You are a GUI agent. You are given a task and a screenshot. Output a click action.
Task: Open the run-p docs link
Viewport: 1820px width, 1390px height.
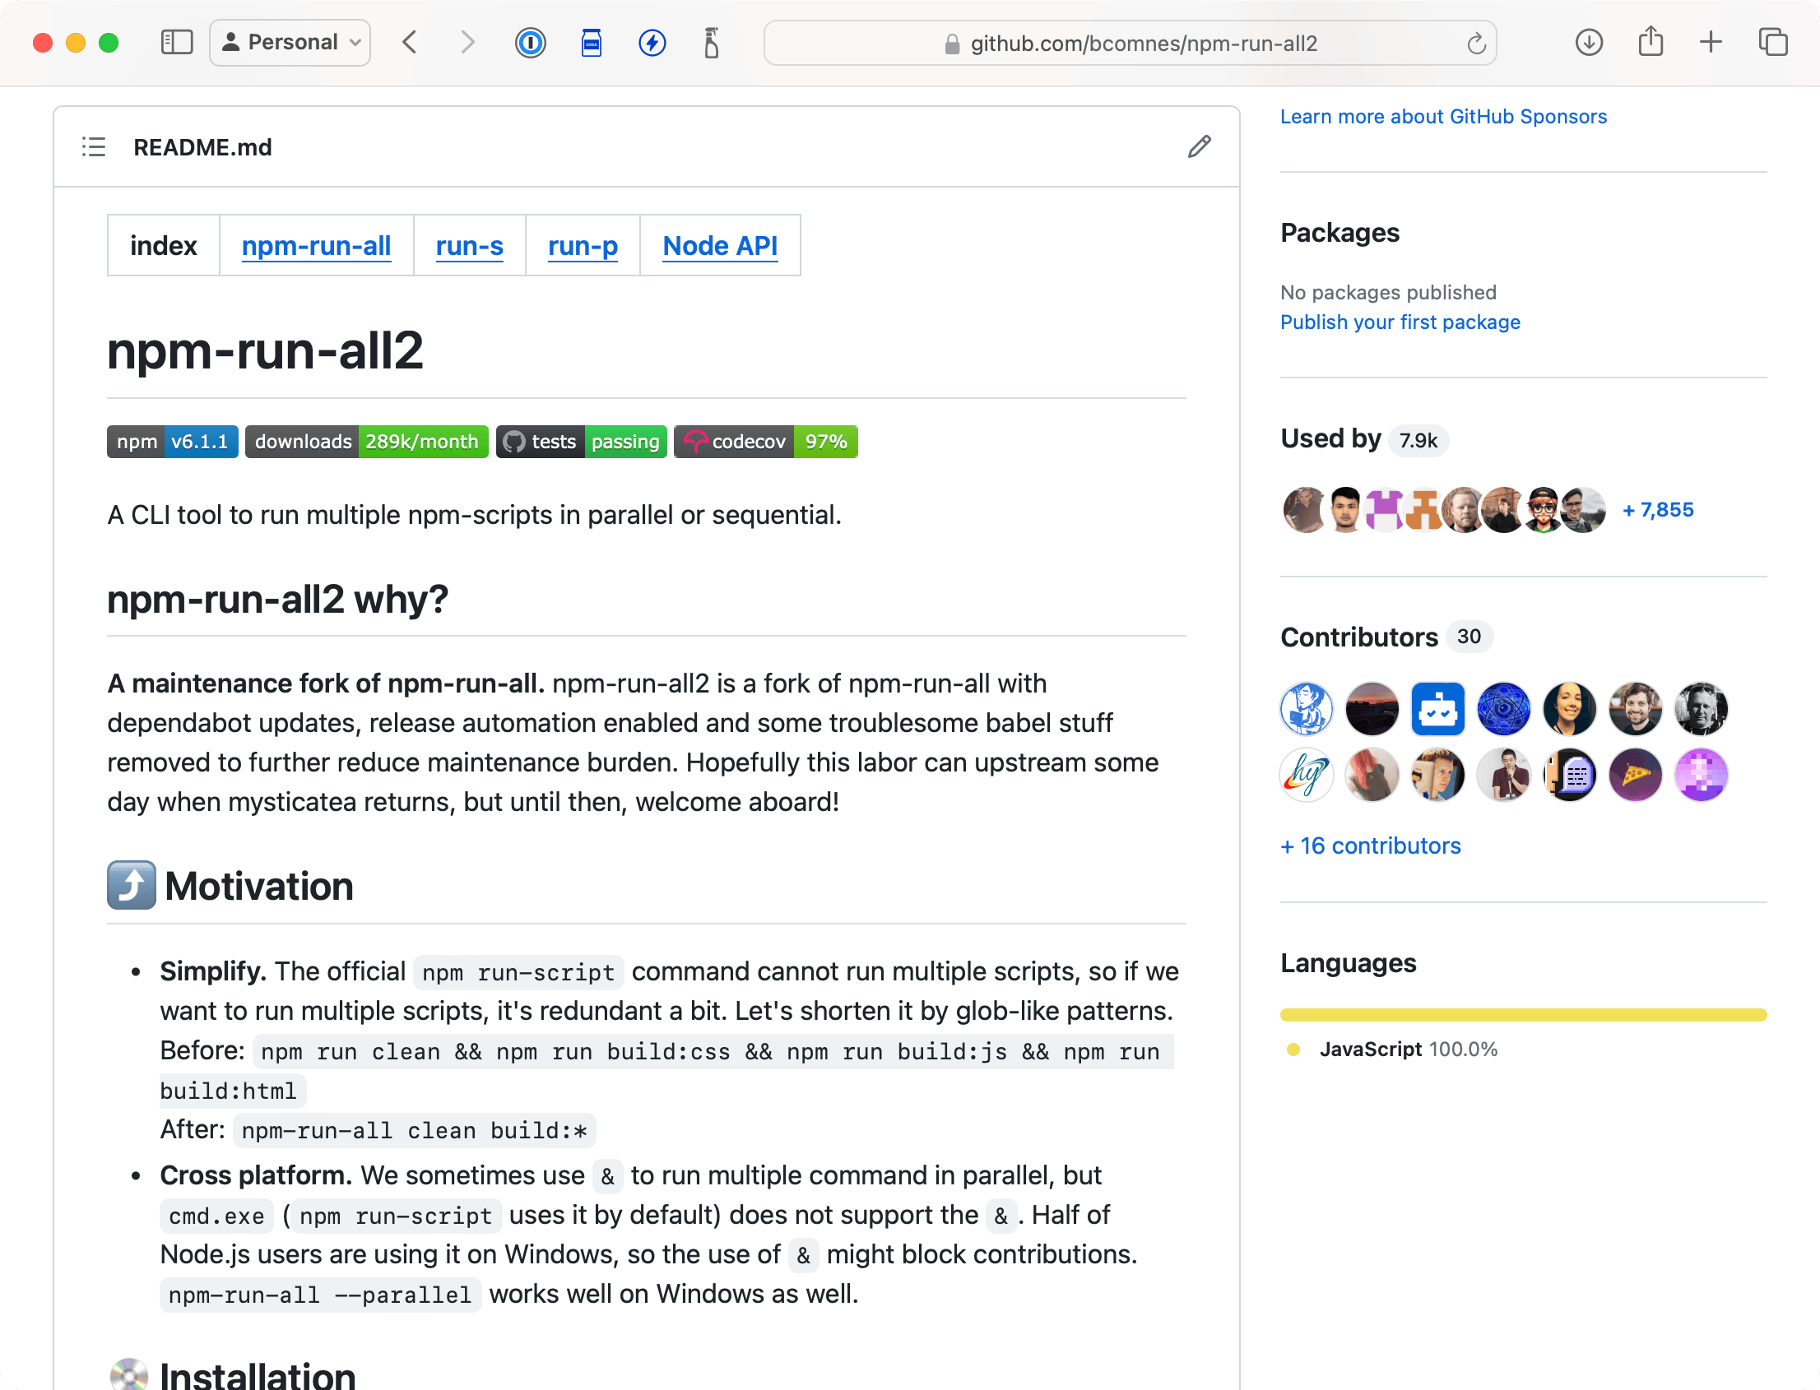tap(583, 246)
